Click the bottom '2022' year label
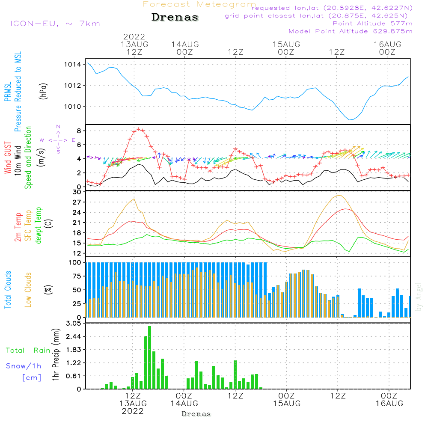 coord(133,411)
